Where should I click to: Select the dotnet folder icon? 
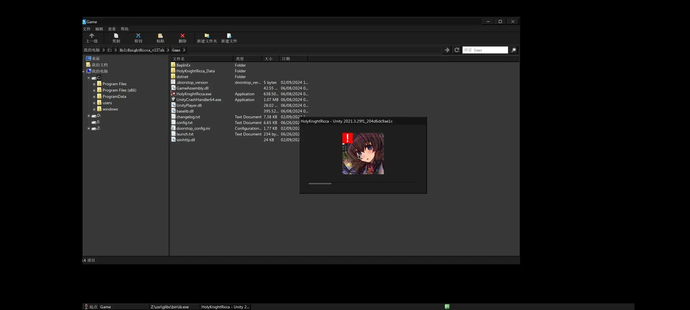[173, 76]
